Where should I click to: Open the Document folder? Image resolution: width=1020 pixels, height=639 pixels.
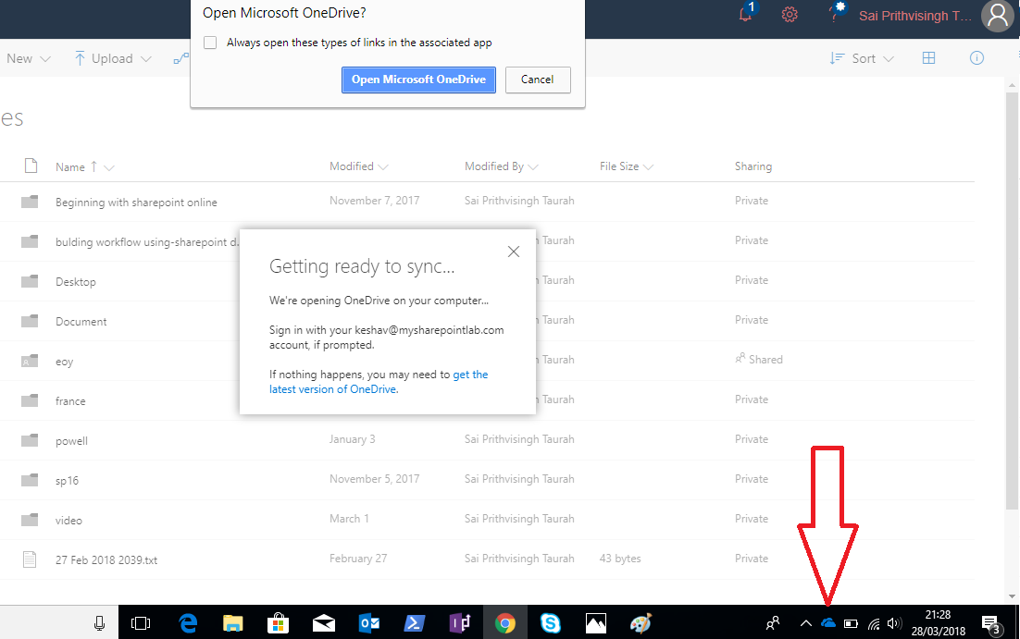point(81,321)
